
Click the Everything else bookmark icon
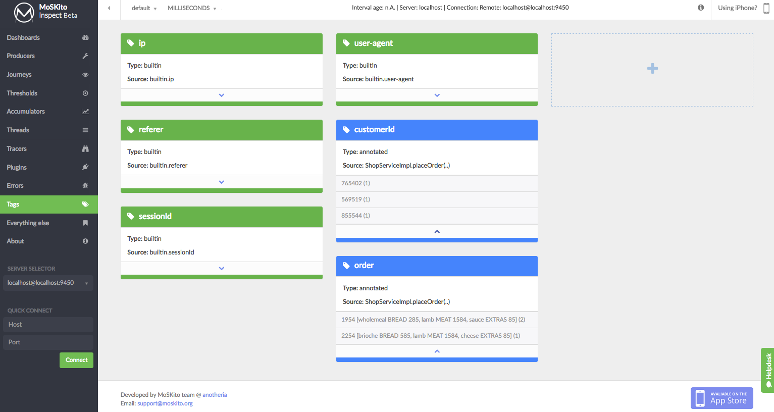click(85, 223)
